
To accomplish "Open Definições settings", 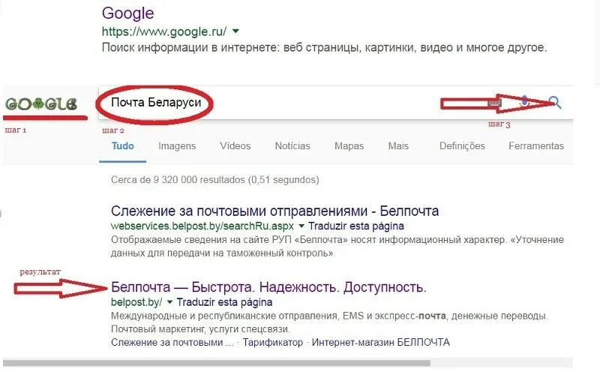I will 462,145.
